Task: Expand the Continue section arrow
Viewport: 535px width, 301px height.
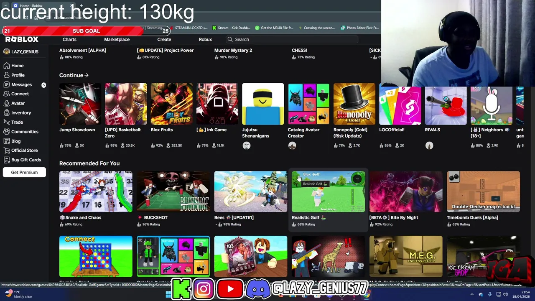Action: click(x=87, y=75)
